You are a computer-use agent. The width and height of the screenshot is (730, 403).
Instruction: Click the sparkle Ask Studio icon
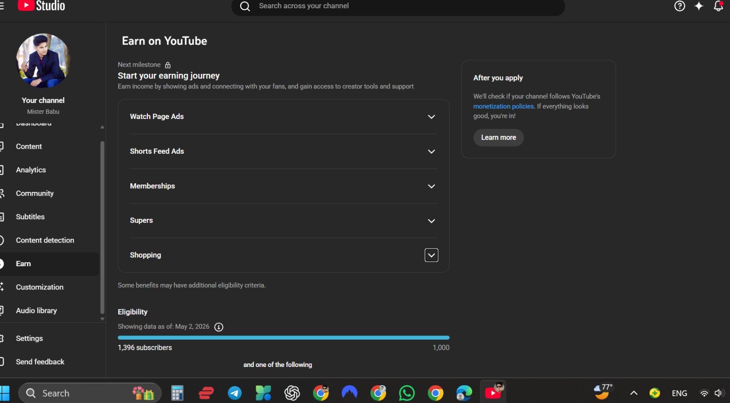click(x=699, y=6)
